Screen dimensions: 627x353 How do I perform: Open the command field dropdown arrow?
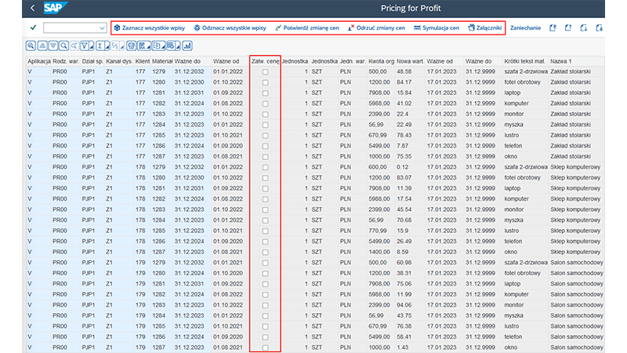coord(102,27)
